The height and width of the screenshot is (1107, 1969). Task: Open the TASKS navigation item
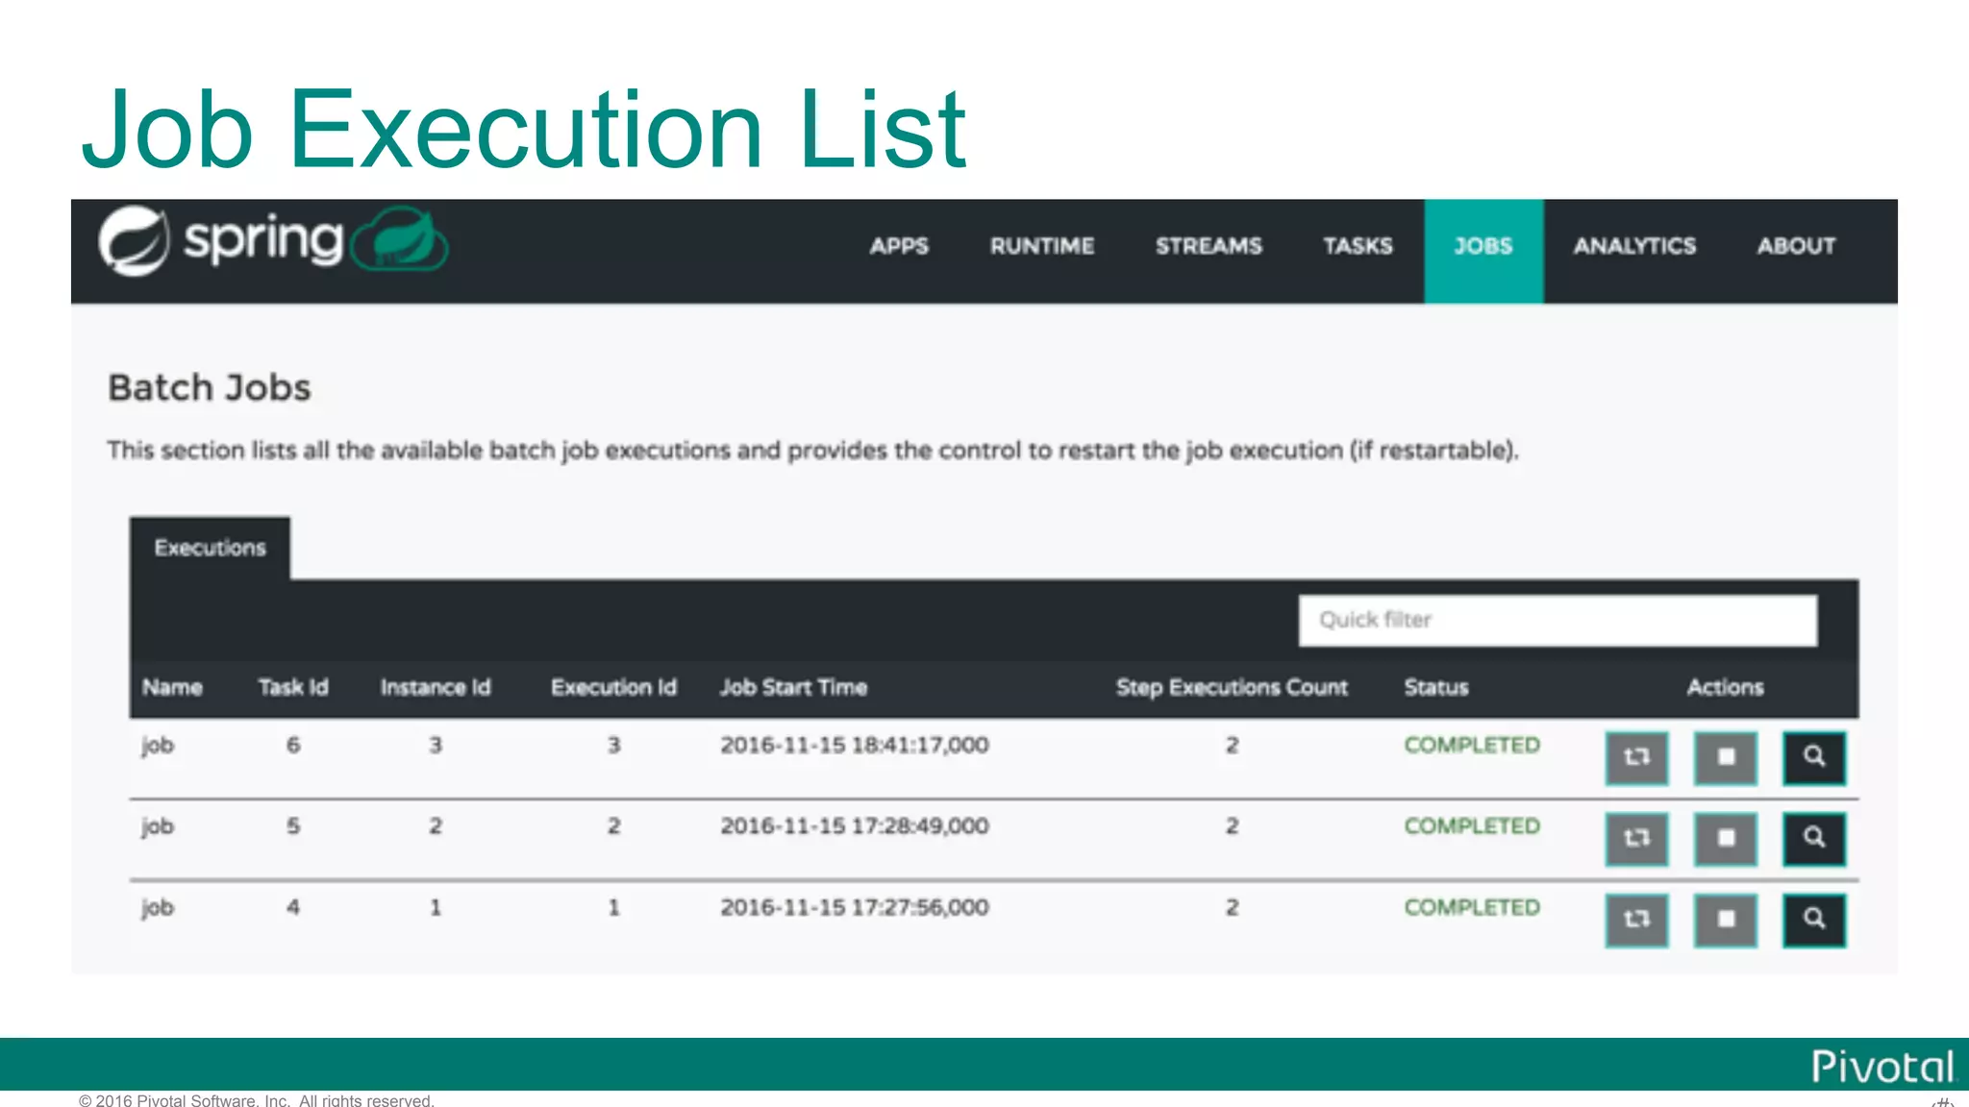[x=1358, y=247]
